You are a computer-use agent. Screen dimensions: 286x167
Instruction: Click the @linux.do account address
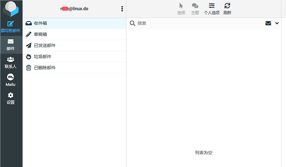pyautogui.click(x=74, y=9)
